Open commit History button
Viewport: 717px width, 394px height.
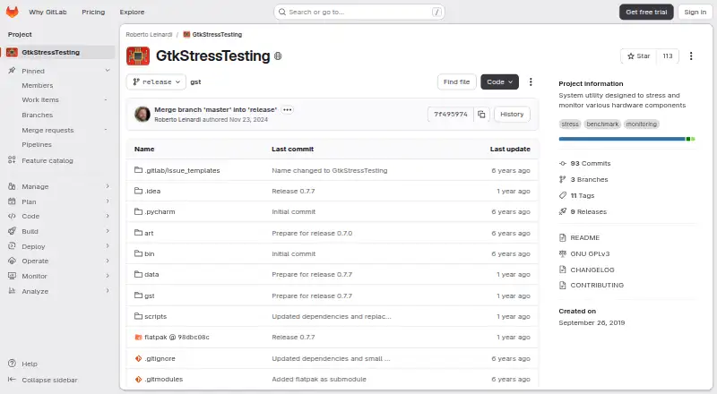(512, 115)
